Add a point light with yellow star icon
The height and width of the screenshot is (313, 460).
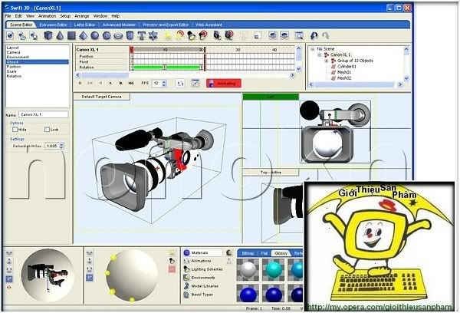pos(168,35)
